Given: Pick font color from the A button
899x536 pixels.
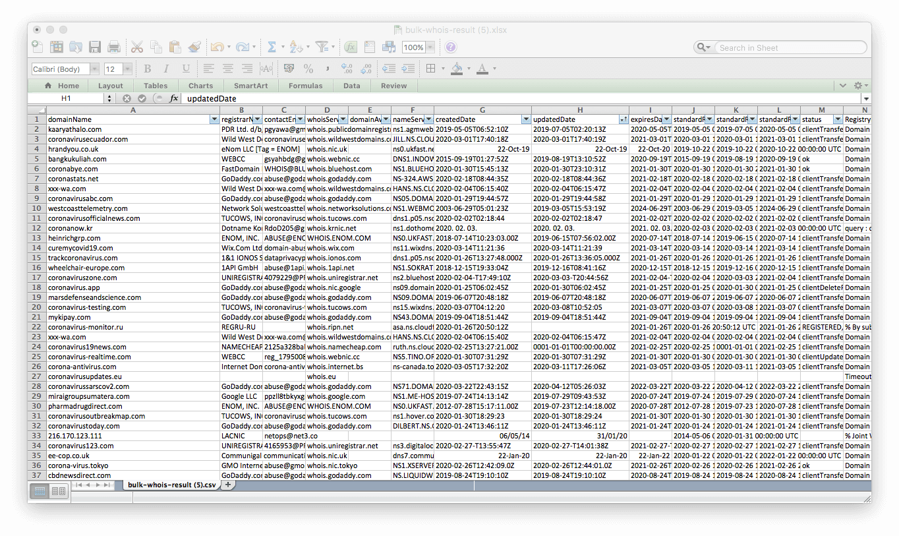Looking at the screenshot, I should (482, 69).
